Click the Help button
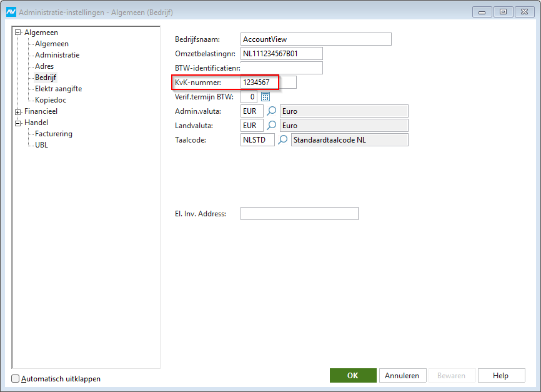Image resolution: width=541 pixels, height=392 pixels. 500,376
